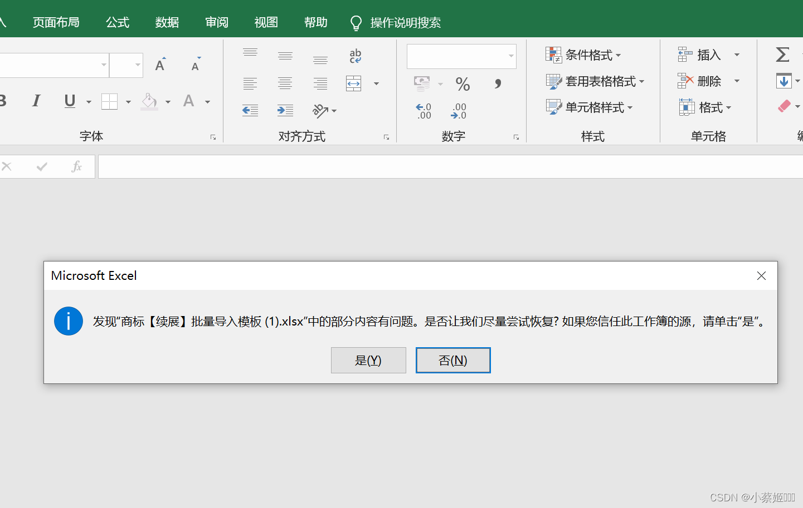This screenshot has height=508, width=803.
Task: Click the font color A icon
Action: 189,101
